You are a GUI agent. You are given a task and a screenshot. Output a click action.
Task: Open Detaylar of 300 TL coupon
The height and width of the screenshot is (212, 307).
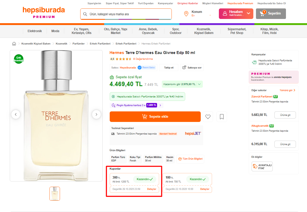[x=152, y=189]
